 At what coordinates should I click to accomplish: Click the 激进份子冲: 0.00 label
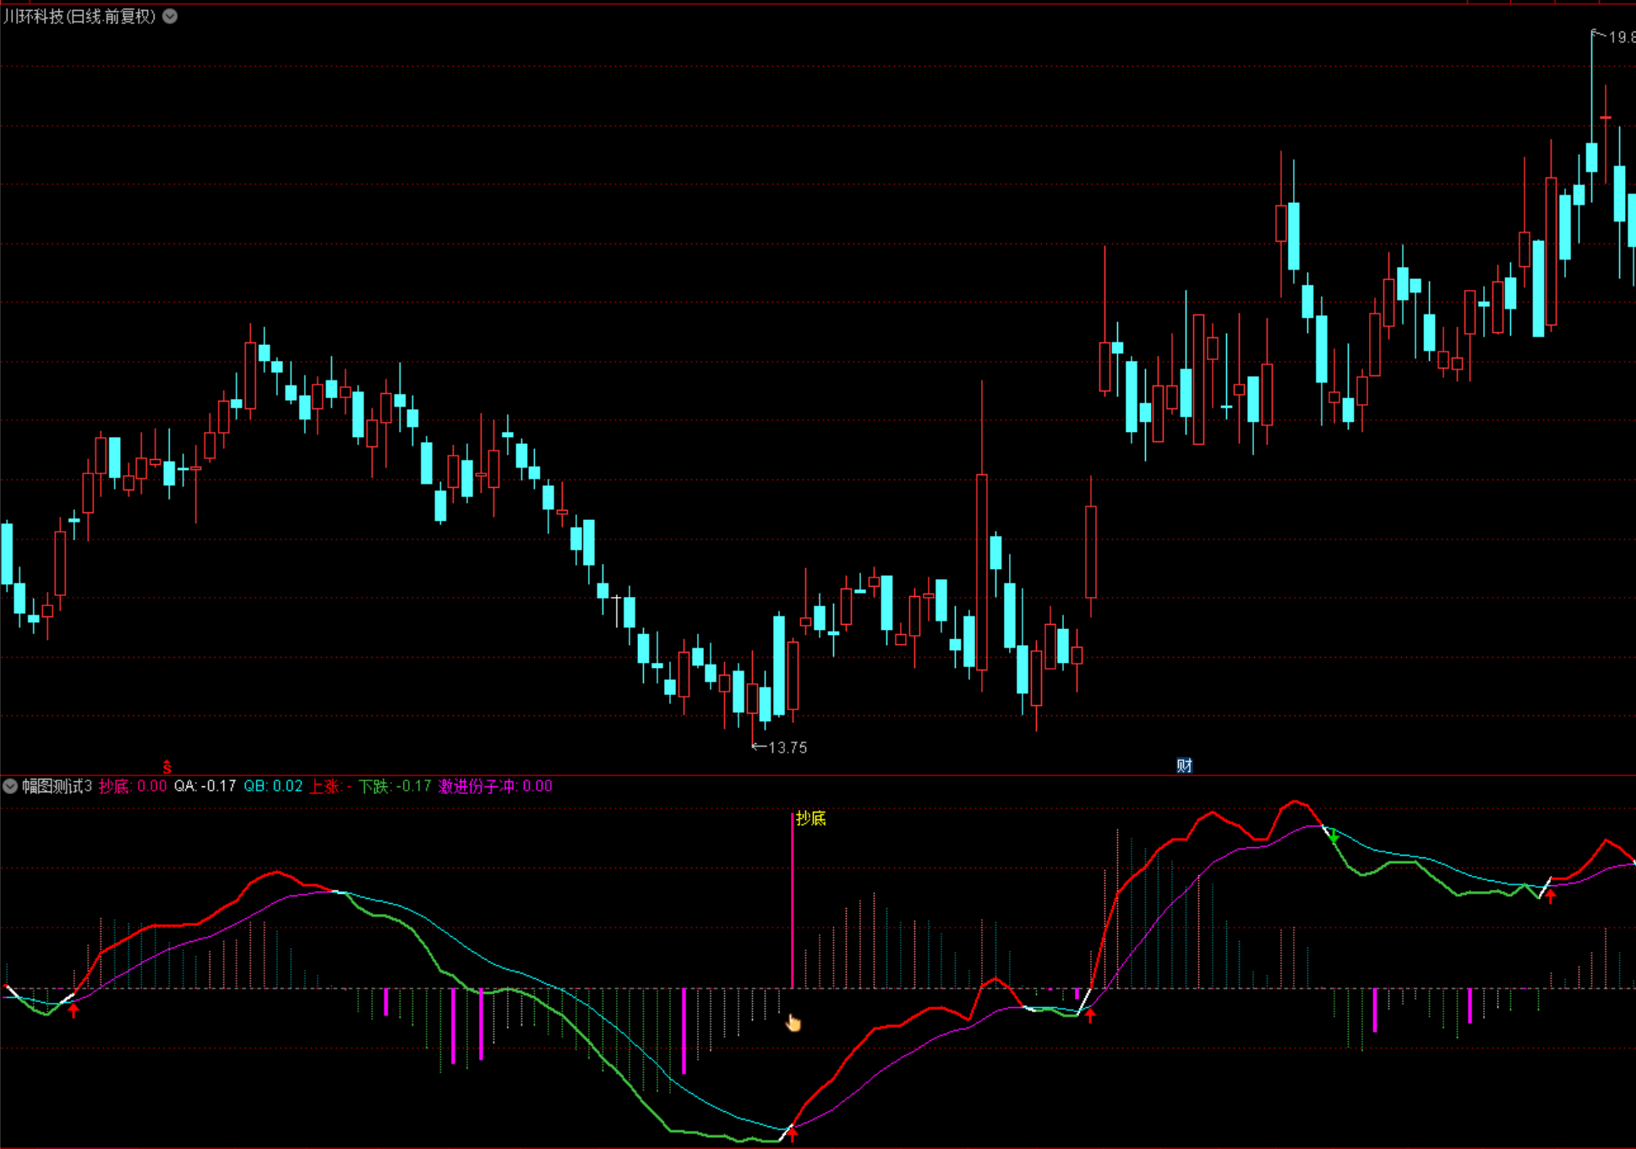(495, 786)
